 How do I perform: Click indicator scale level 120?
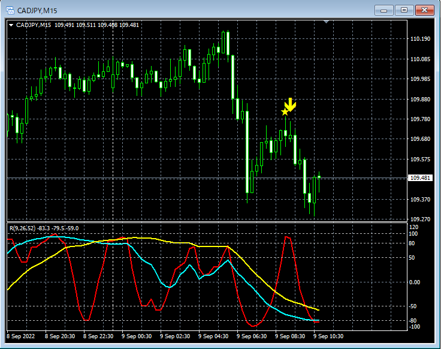pyautogui.click(x=414, y=227)
